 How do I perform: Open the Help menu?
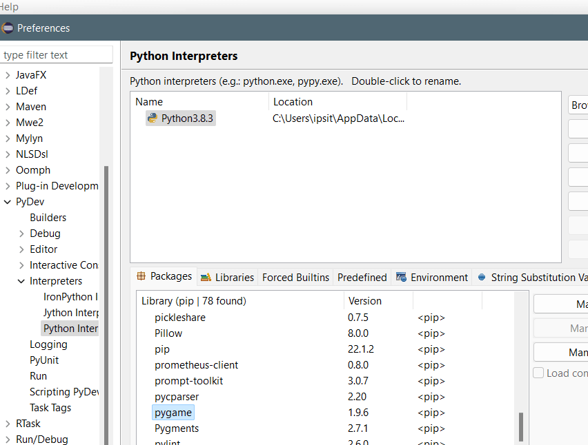10,7
